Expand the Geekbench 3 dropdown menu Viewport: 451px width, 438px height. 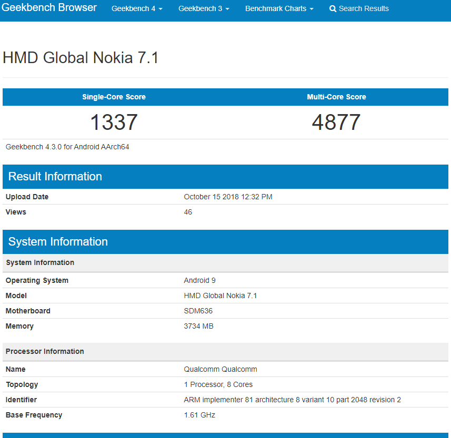[x=204, y=8]
